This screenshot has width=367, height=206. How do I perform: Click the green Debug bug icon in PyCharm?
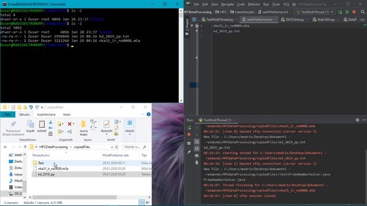[347, 12]
